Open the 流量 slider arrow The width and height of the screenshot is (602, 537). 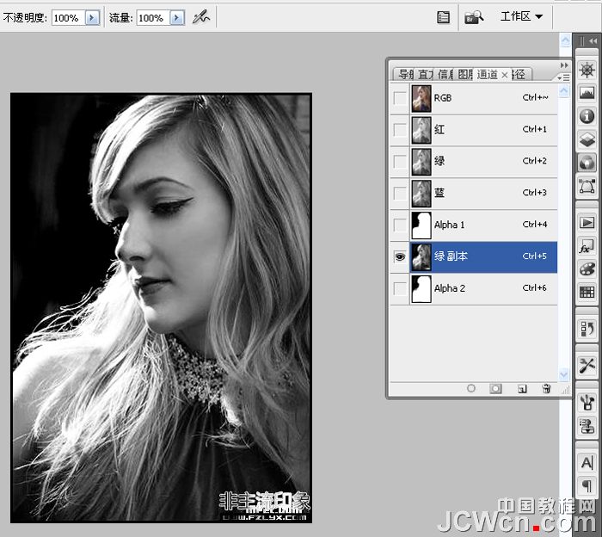(x=177, y=18)
